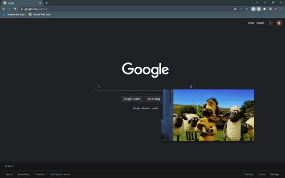Open a new tab with the plus button

click(46, 3)
